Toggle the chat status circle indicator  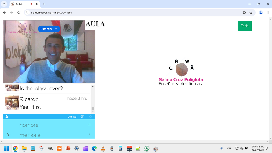(x=90, y=117)
